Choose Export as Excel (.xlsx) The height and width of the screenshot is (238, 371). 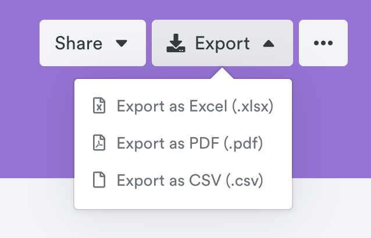183,106
